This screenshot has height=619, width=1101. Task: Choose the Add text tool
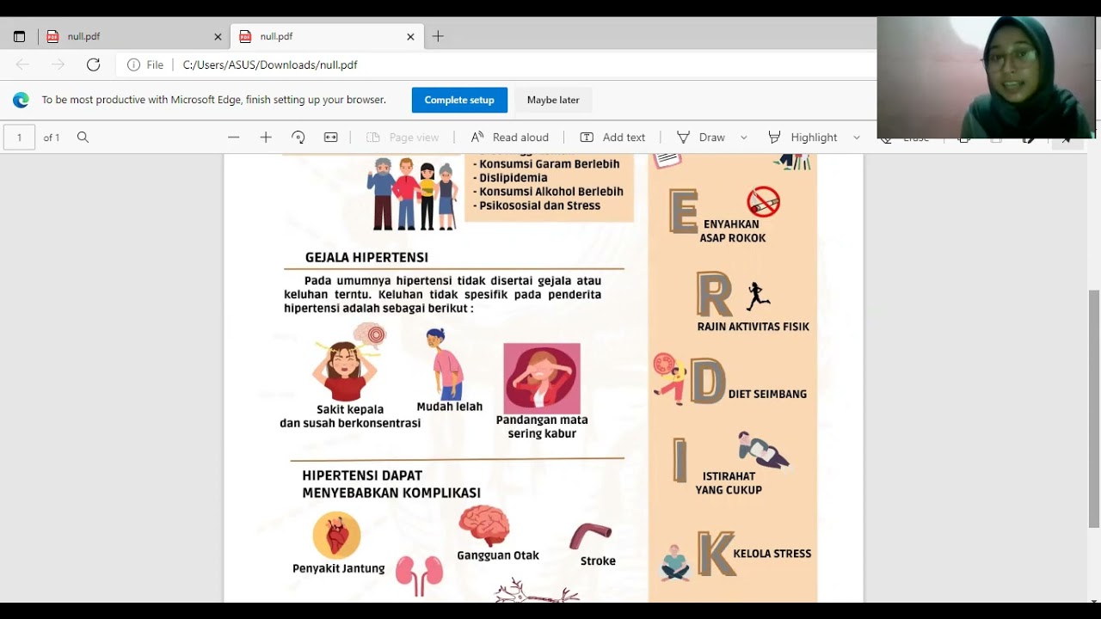[612, 138]
